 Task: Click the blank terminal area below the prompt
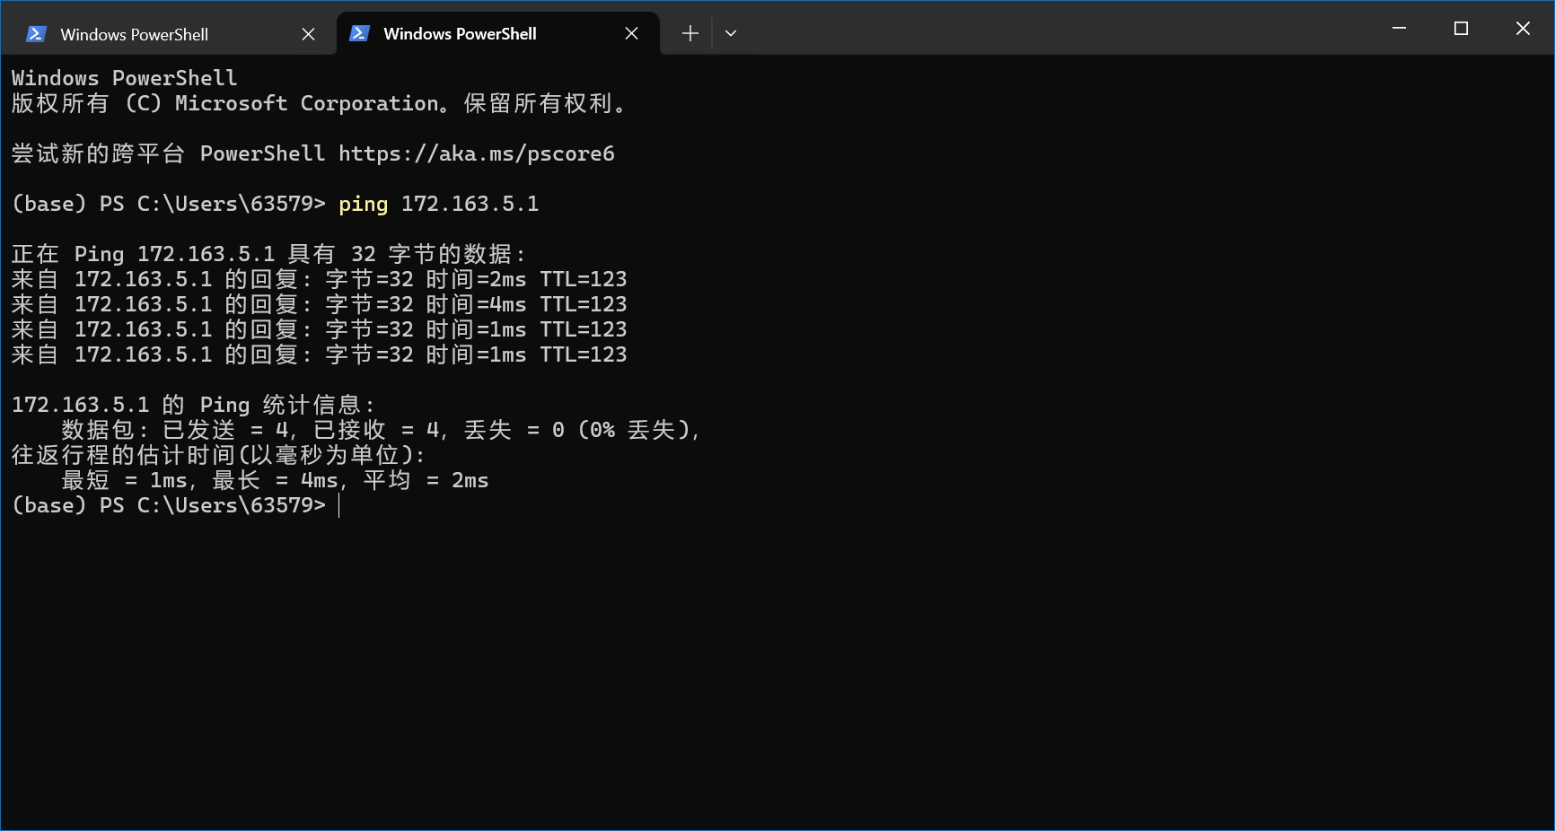[772, 673]
